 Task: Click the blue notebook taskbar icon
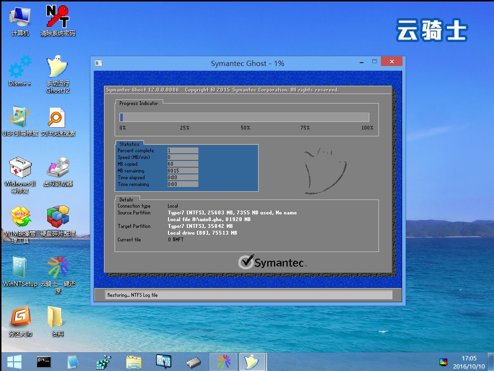point(73,361)
